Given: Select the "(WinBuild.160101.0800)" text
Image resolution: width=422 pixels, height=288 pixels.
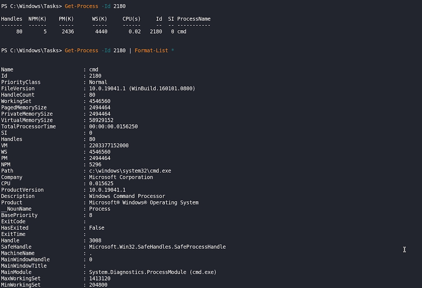Looking at the screenshot, I should pyautogui.click(x=162, y=89).
